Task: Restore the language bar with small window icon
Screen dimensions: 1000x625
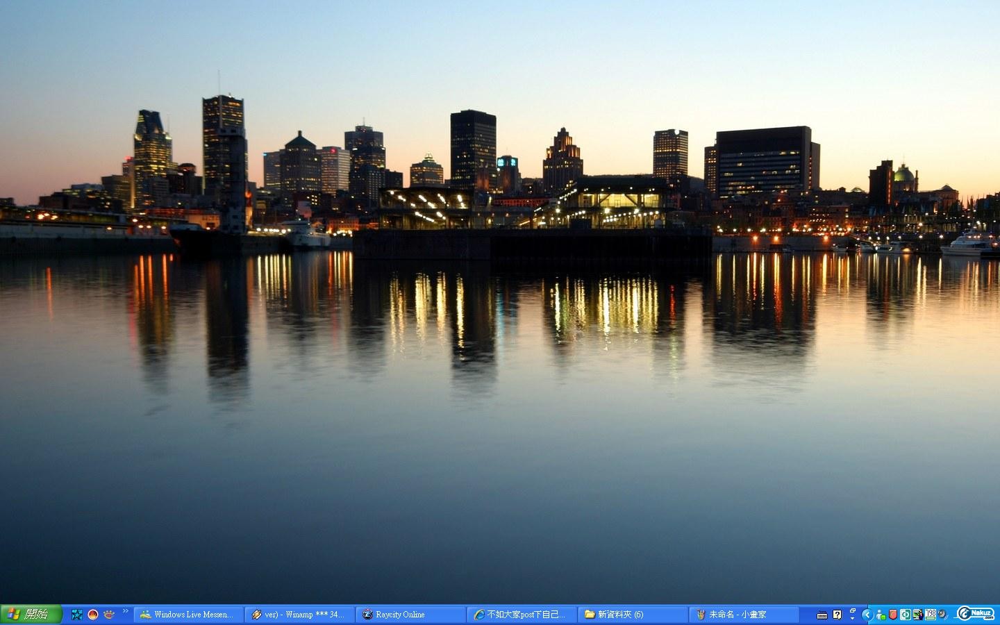Action: [x=853, y=610]
